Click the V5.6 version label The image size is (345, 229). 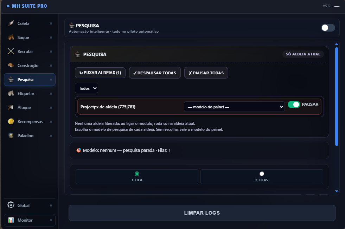pyautogui.click(x=326, y=6)
